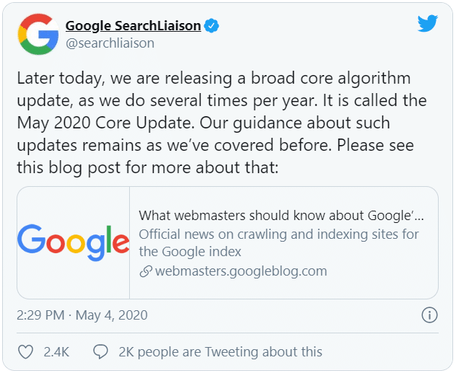The height and width of the screenshot is (373, 456).
Task: Click the blue verified badge
Action: (211, 26)
